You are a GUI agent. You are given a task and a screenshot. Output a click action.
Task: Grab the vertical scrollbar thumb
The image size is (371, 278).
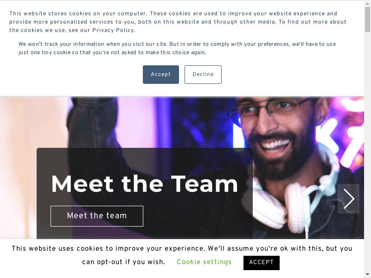(367, 19)
